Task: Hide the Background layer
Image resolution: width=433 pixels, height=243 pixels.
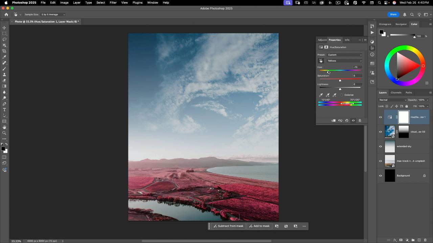Action: (x=381, y=176)
